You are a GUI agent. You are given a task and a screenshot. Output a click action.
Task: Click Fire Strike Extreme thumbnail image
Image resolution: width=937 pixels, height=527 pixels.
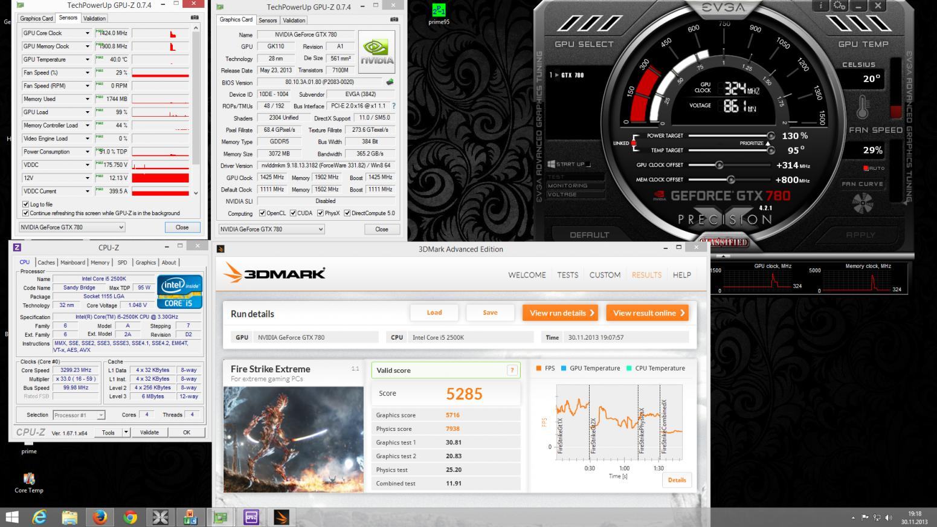coord(294,439)
